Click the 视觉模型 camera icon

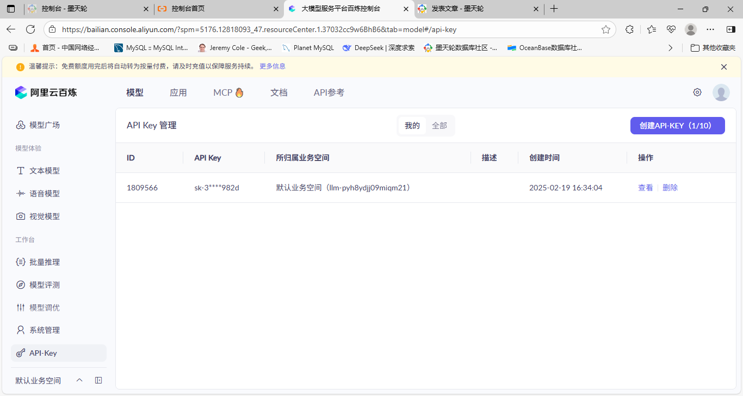tap(21, 216)
